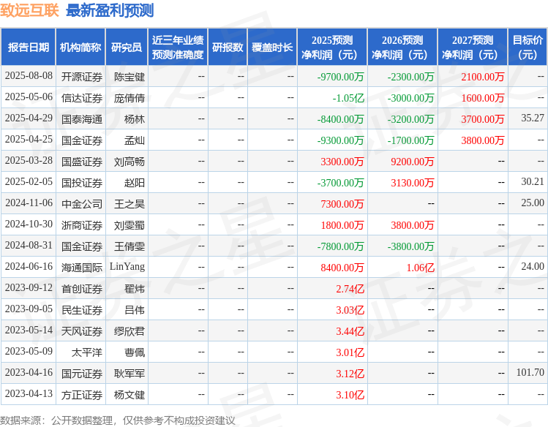The width and height of the screenshot is (548, 427).
Task: Click target price 30.21
Action: (x=533, y=181)
